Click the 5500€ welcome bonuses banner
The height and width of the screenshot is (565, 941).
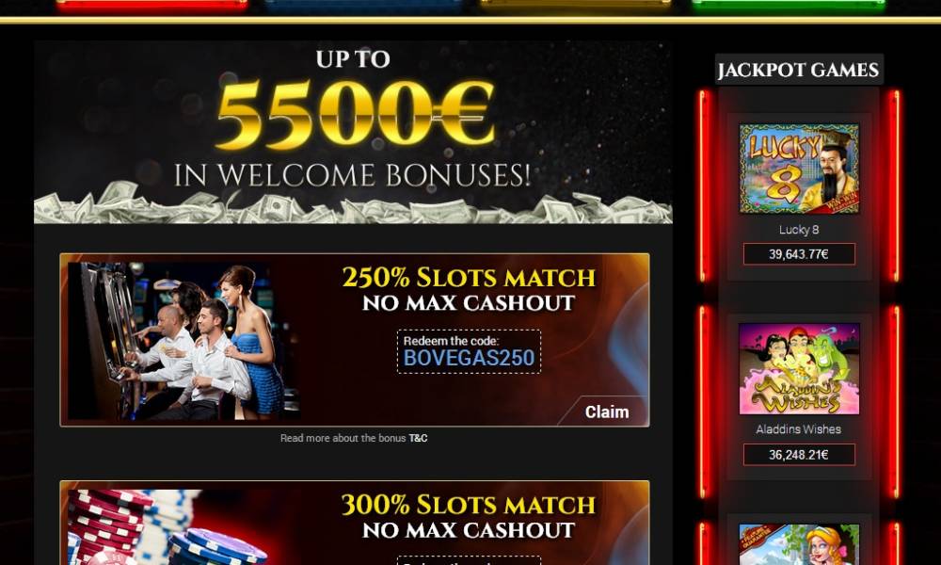353,132
